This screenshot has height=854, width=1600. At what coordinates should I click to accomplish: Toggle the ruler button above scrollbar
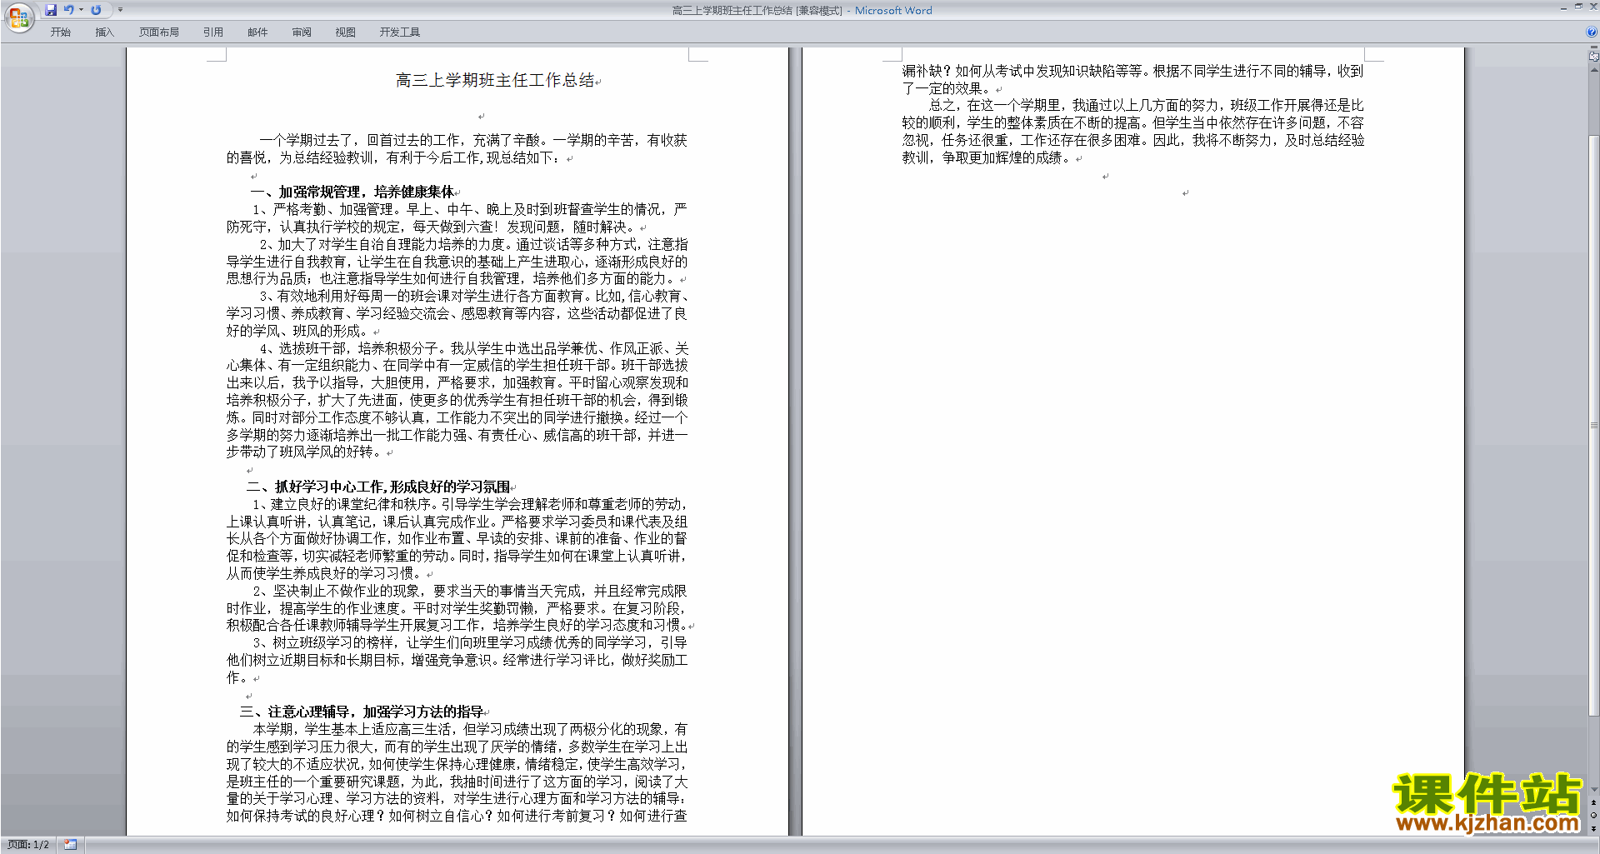pos(1593,57)
